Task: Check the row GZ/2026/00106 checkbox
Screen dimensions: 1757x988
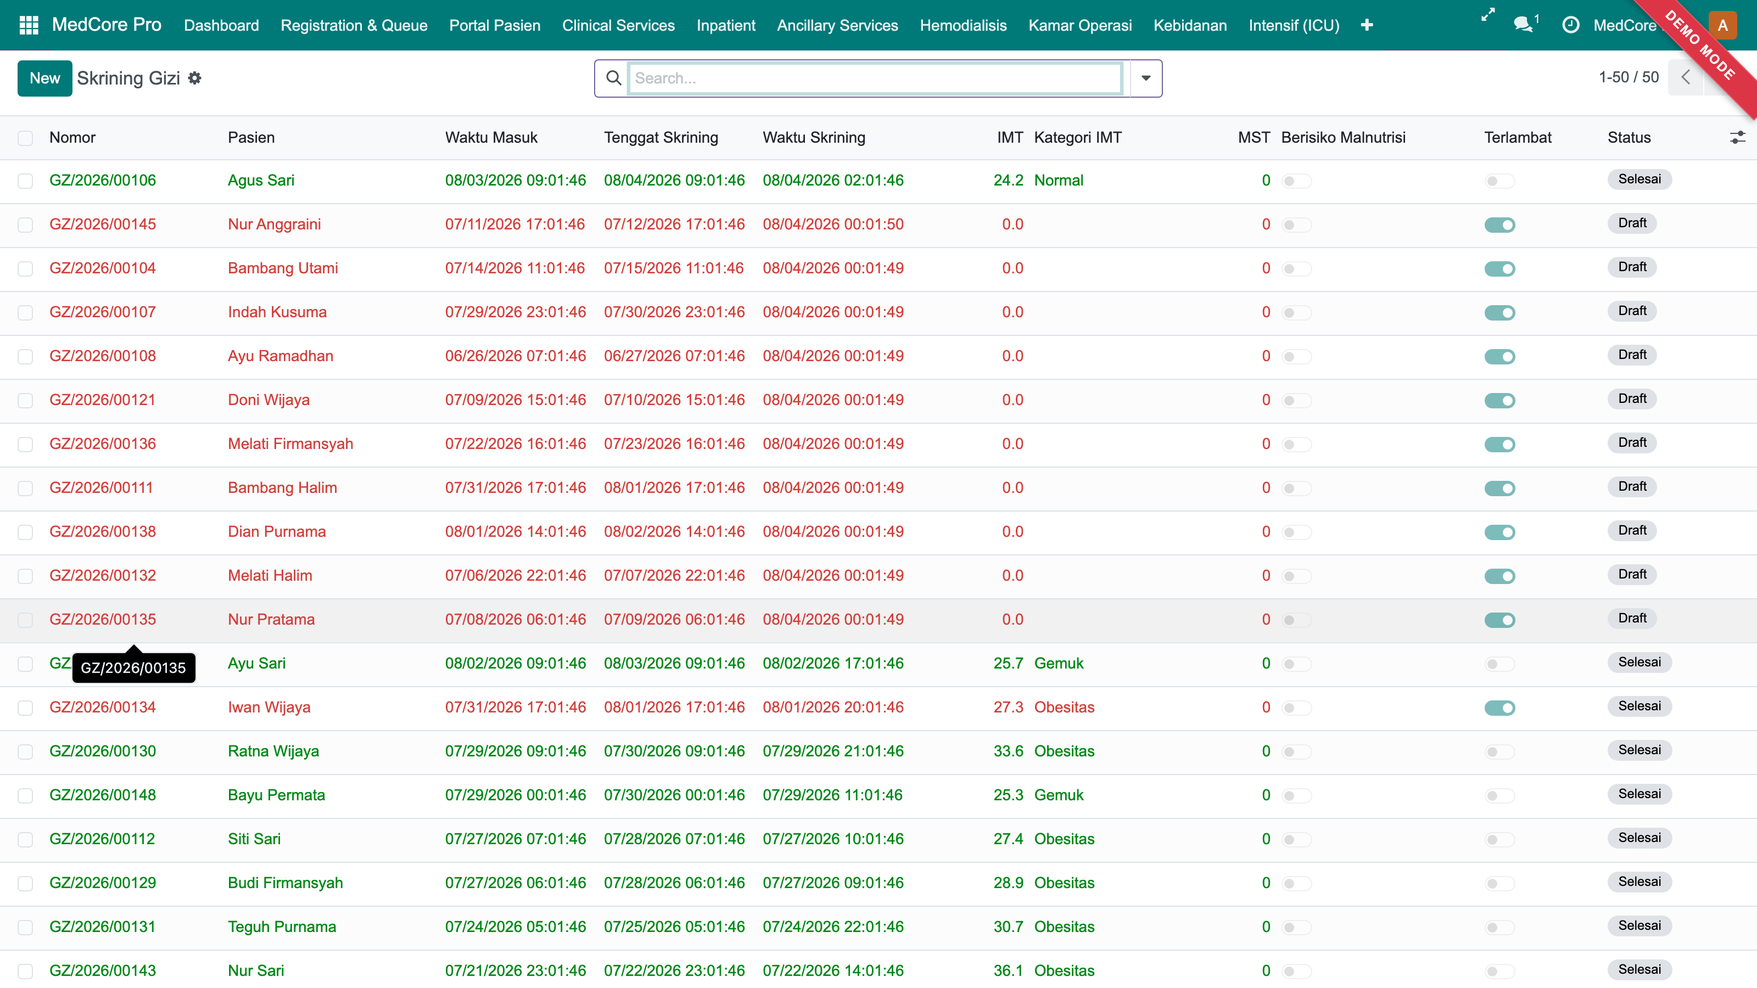Action: [25, 181]
